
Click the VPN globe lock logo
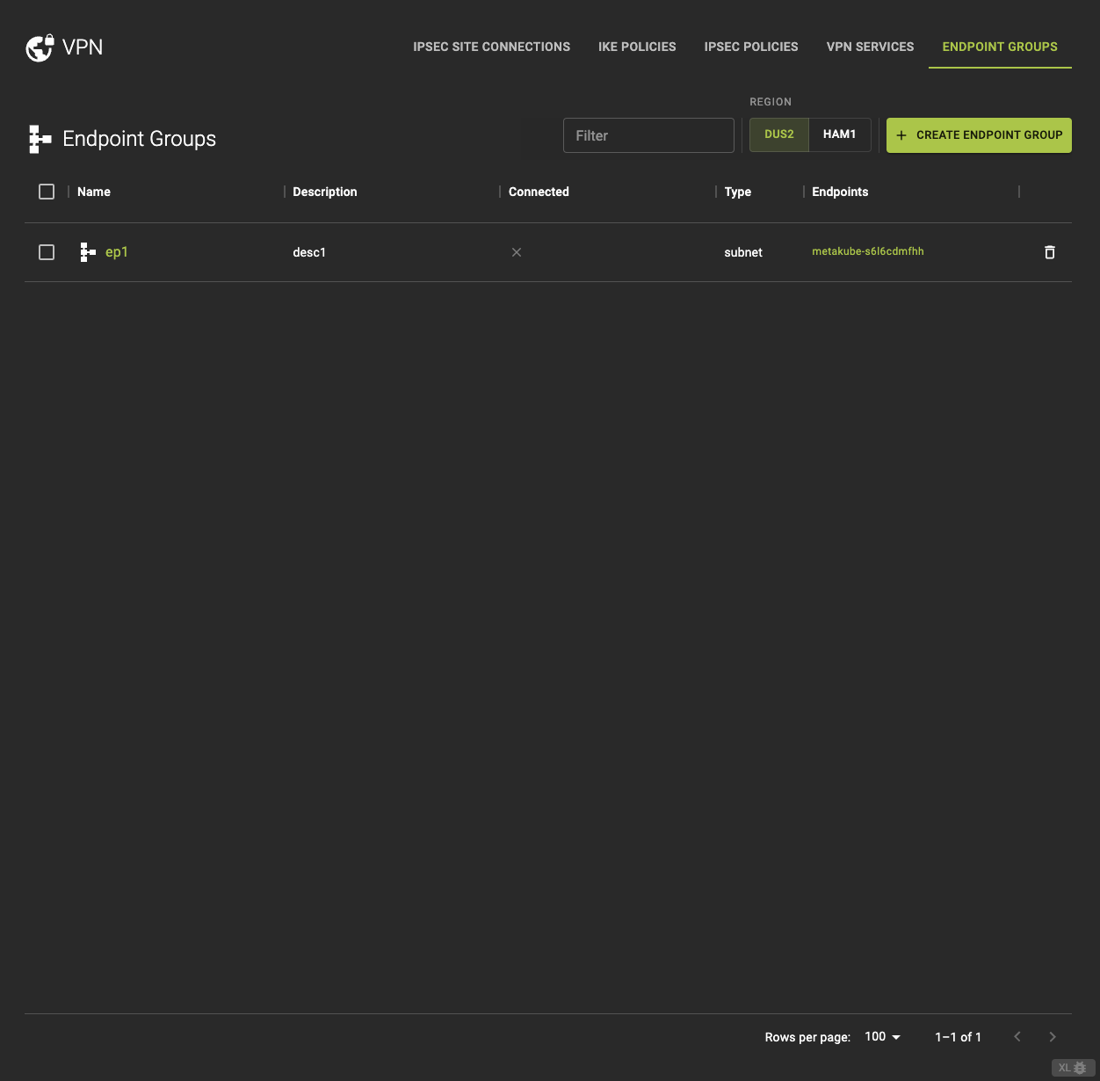point(40,48)
